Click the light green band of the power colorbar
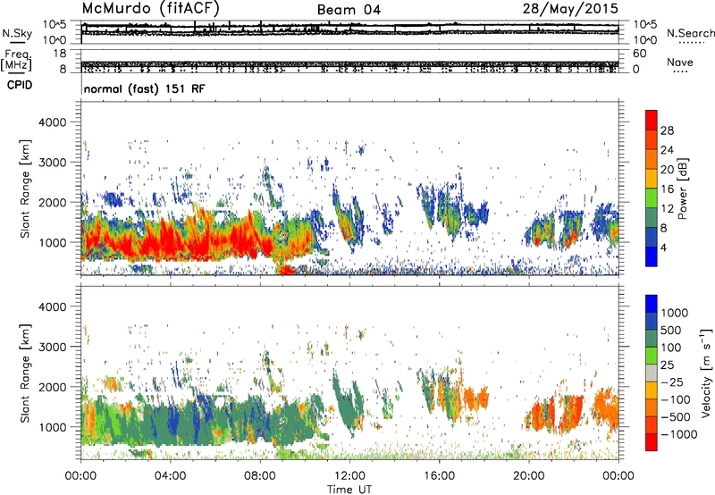Image resolution: width=715 pixels, height=495 pixels. (x=652, y=198)
